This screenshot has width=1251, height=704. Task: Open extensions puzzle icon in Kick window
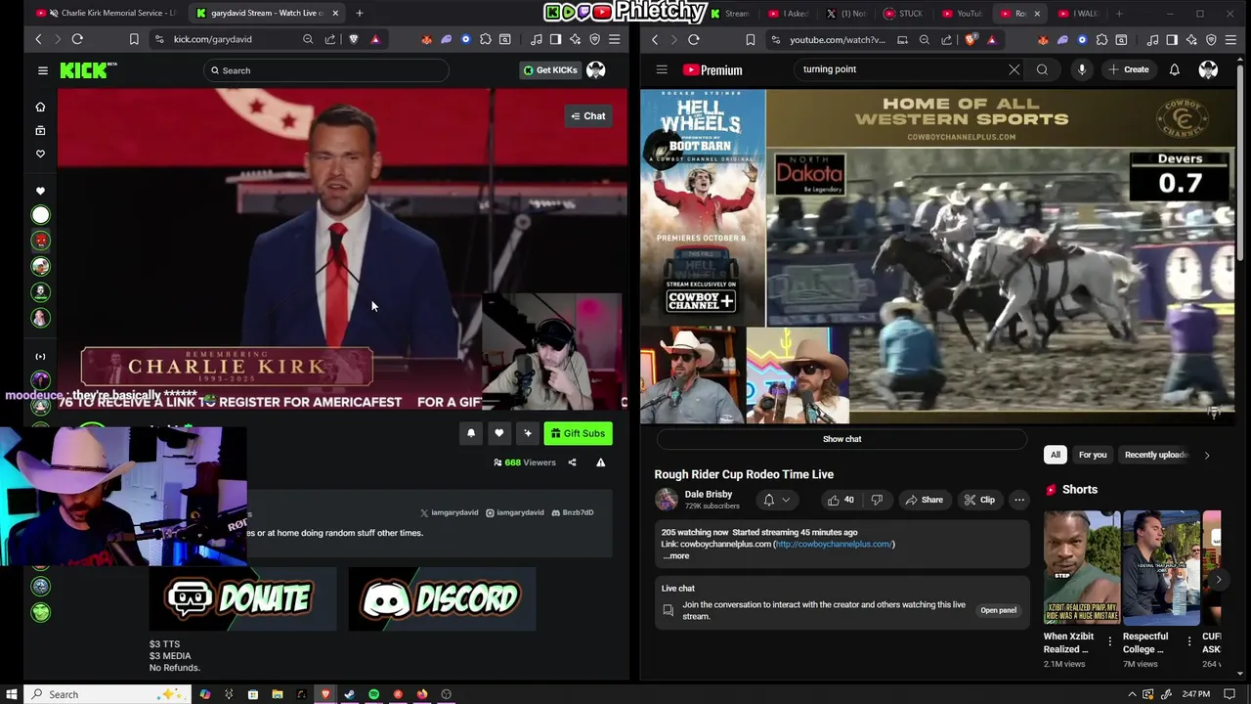pyautogui.click(x=486, y=39)
